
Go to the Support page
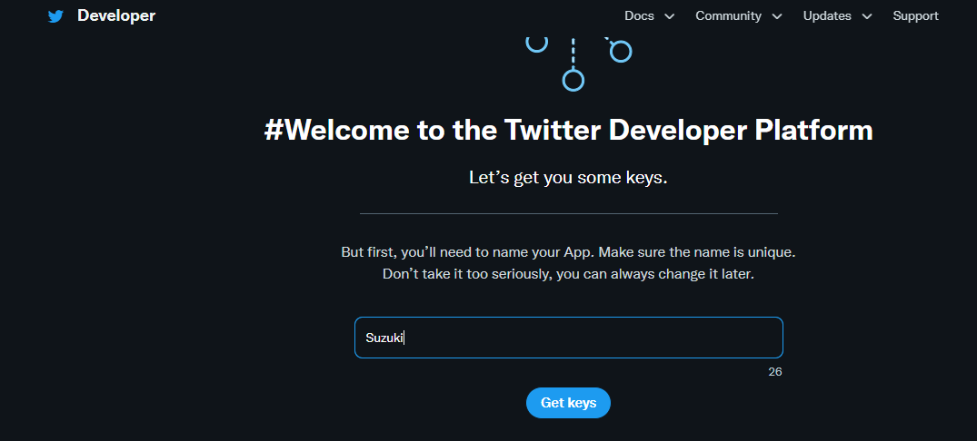tap(915, 16)
